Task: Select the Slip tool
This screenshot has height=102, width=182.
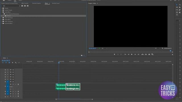Action: click(x=177, y=10)
